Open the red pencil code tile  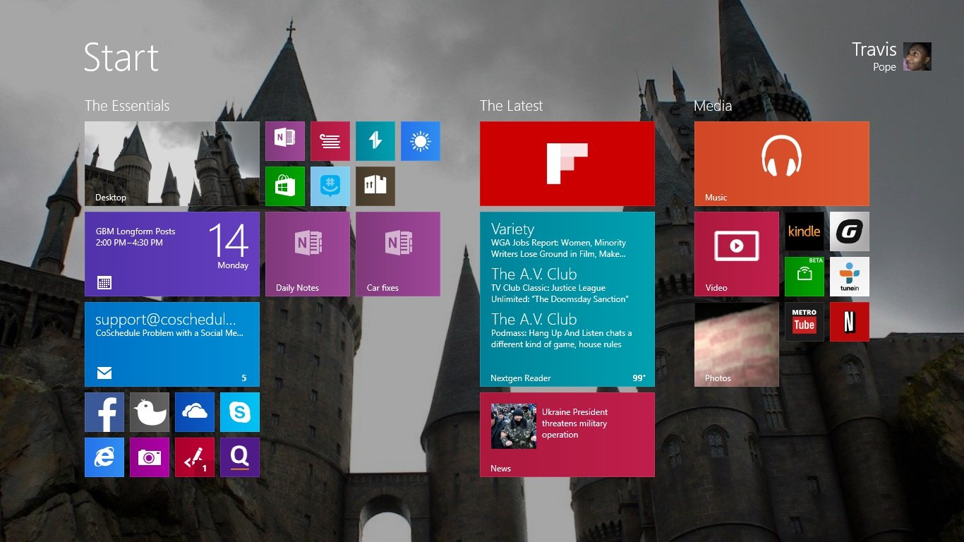(x=195, y=457)
